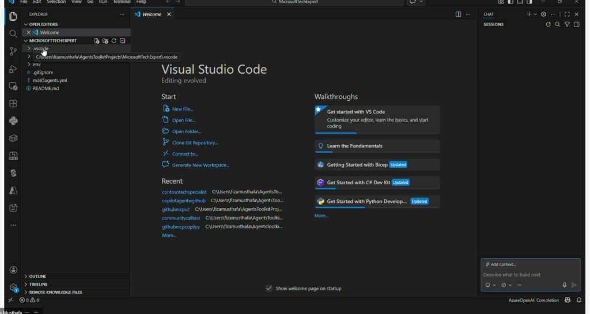590x314 pixels.
Task: Click New File icon in Explorer header
Action: (97, 41)
